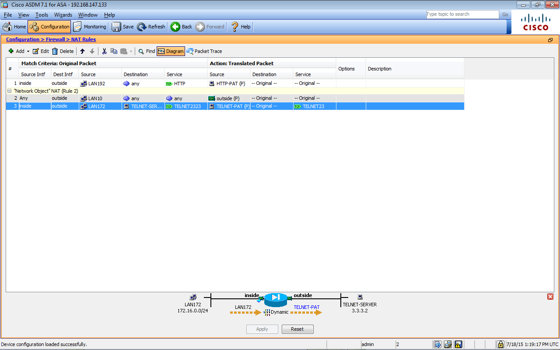The width and height of the screenshot is (560, 350).
Task: Launch the Packet Trace tool
Action: pyautogui.click(x=204, y=51)
